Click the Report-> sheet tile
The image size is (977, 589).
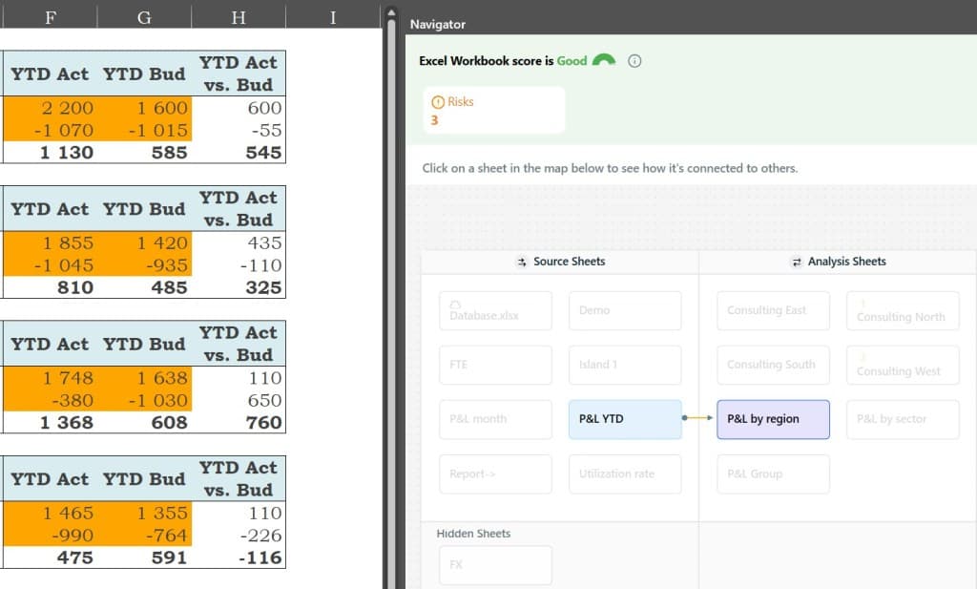coord(495,473)
